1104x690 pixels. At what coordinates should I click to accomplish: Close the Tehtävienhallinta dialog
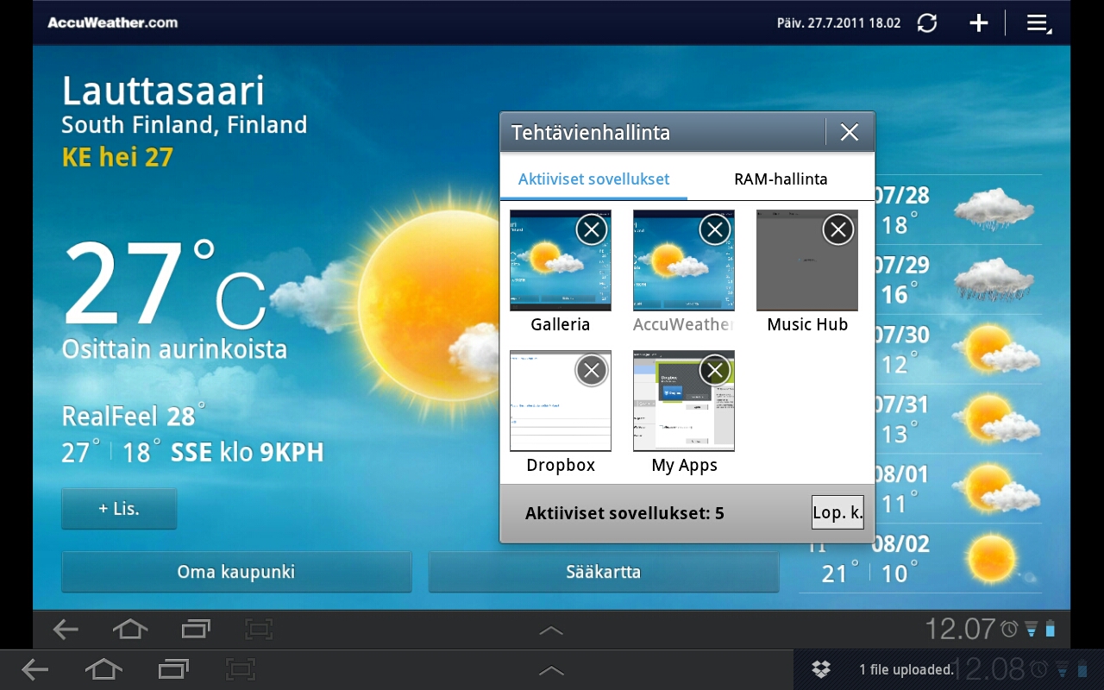coord(850,132)
